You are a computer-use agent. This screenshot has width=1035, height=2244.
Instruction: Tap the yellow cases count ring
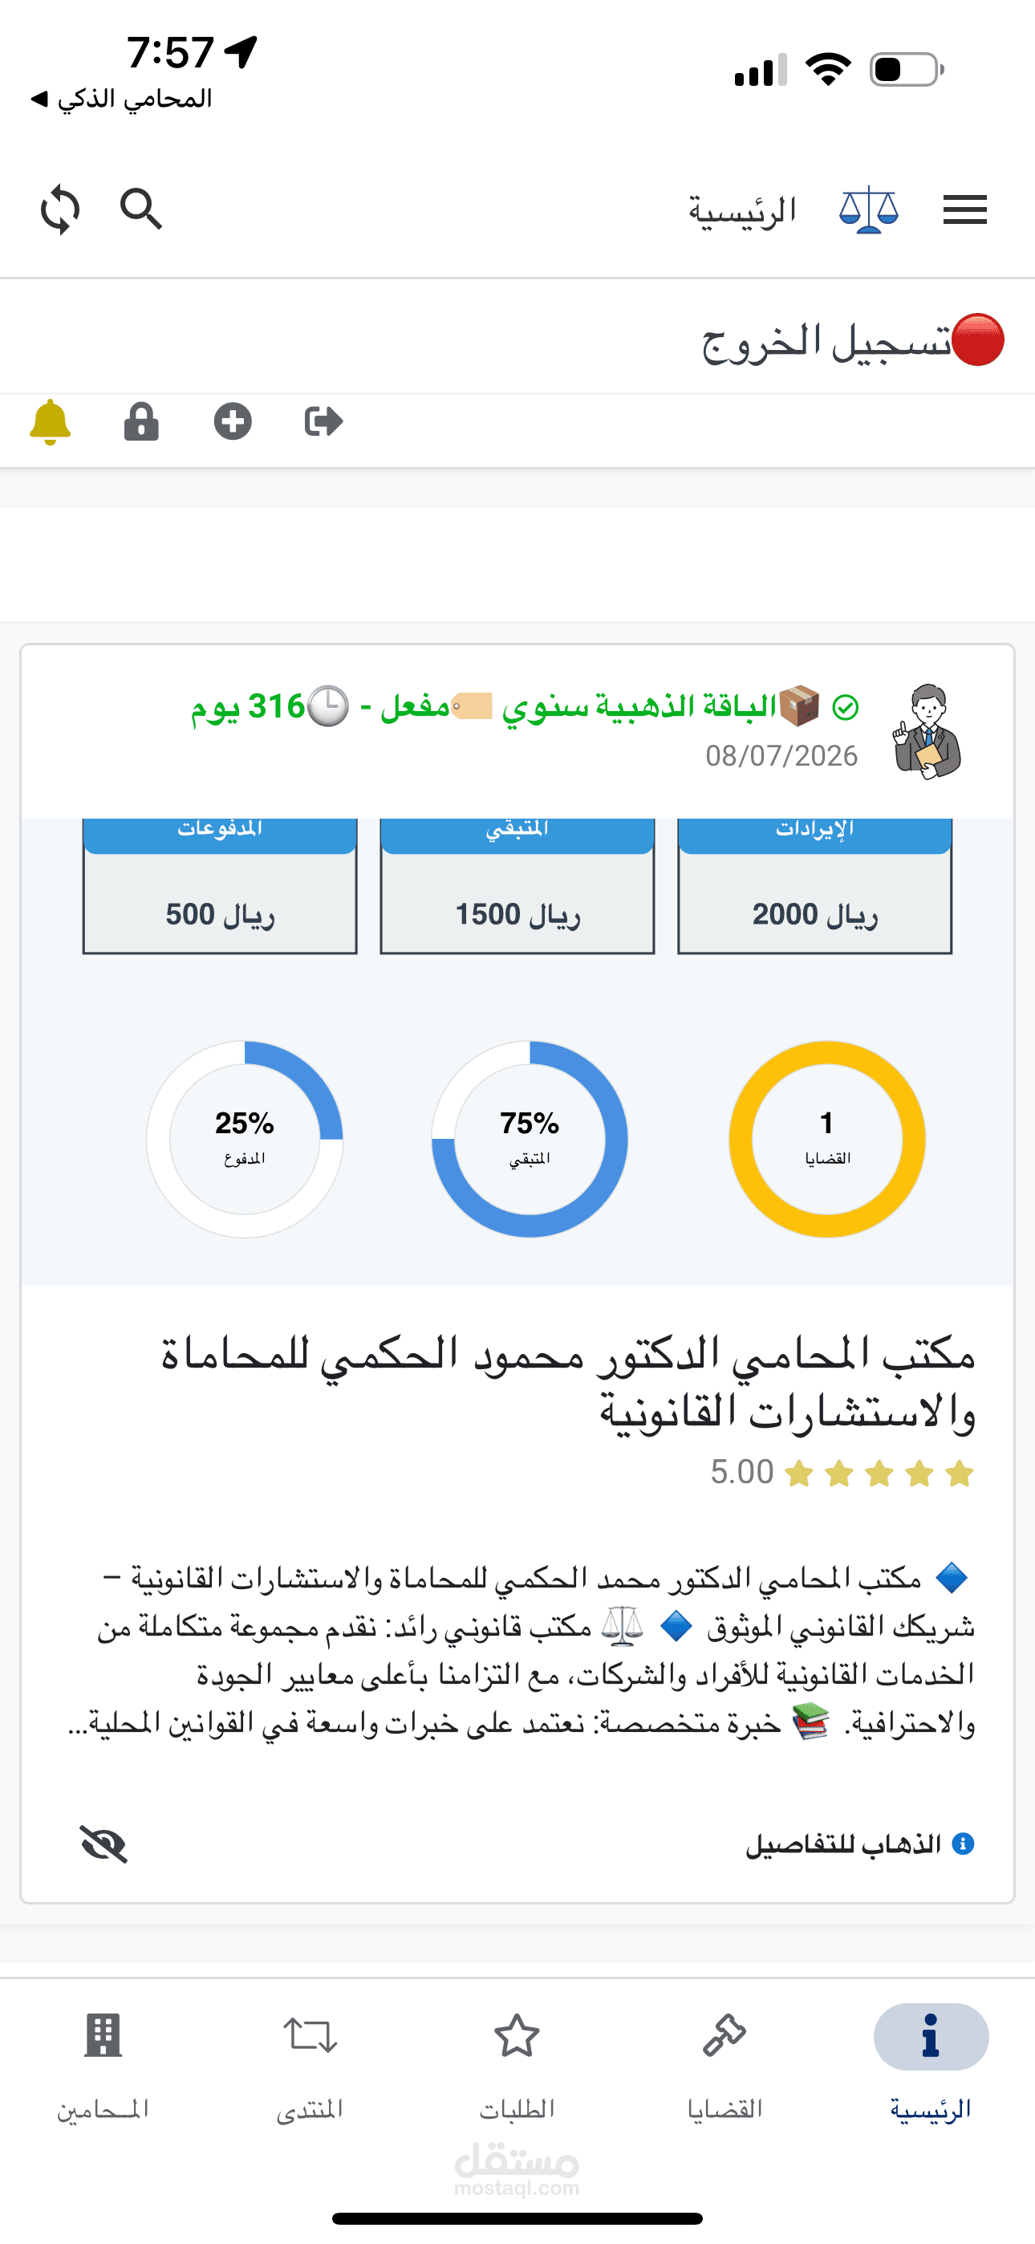pos(826,1139)
